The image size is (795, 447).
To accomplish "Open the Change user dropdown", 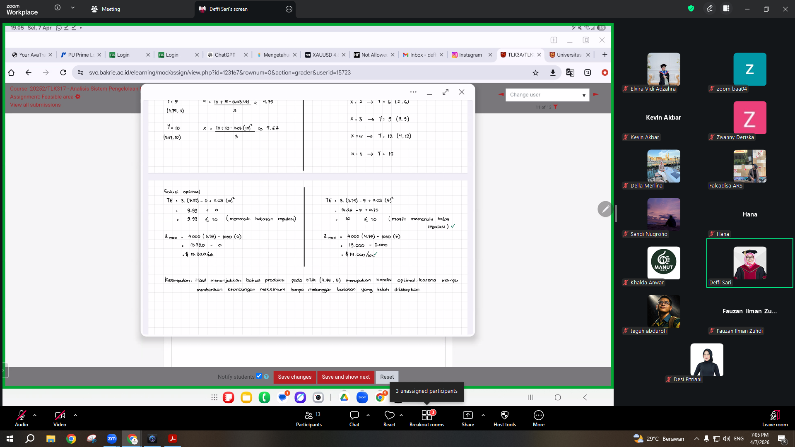I will 547,95.
